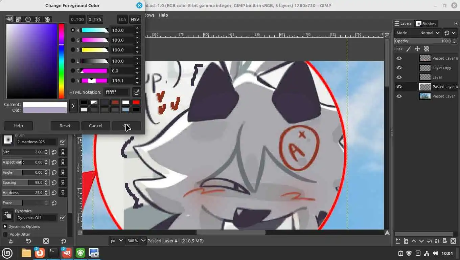This screenshot has width=460, height=260.
Task: Open the Layers dock configure menu button
Action: (x=456, y=23)
